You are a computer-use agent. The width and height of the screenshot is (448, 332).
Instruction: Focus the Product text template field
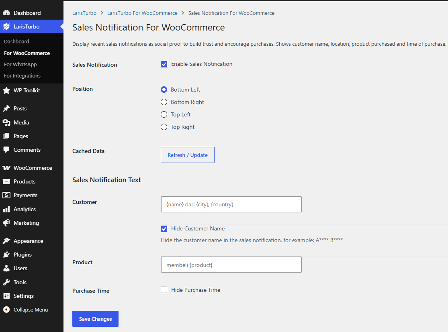[x=231, y=265]
